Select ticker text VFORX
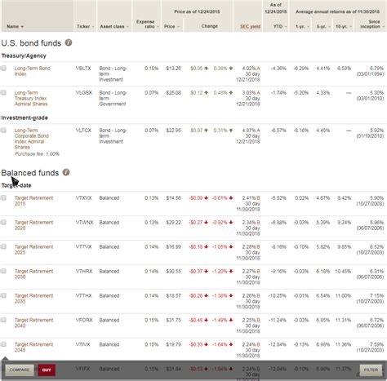Image resolution: width=387 pixels, height=381 pixels. pyautogui.click(x=84, y=320)
